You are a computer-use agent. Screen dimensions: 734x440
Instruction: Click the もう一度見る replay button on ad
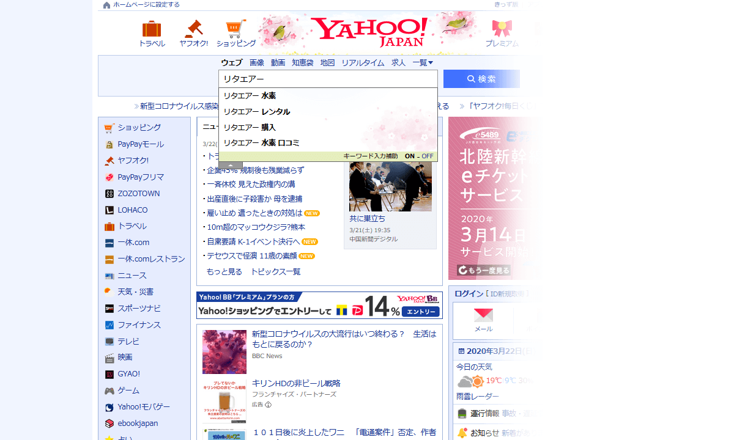click(484, 270)
